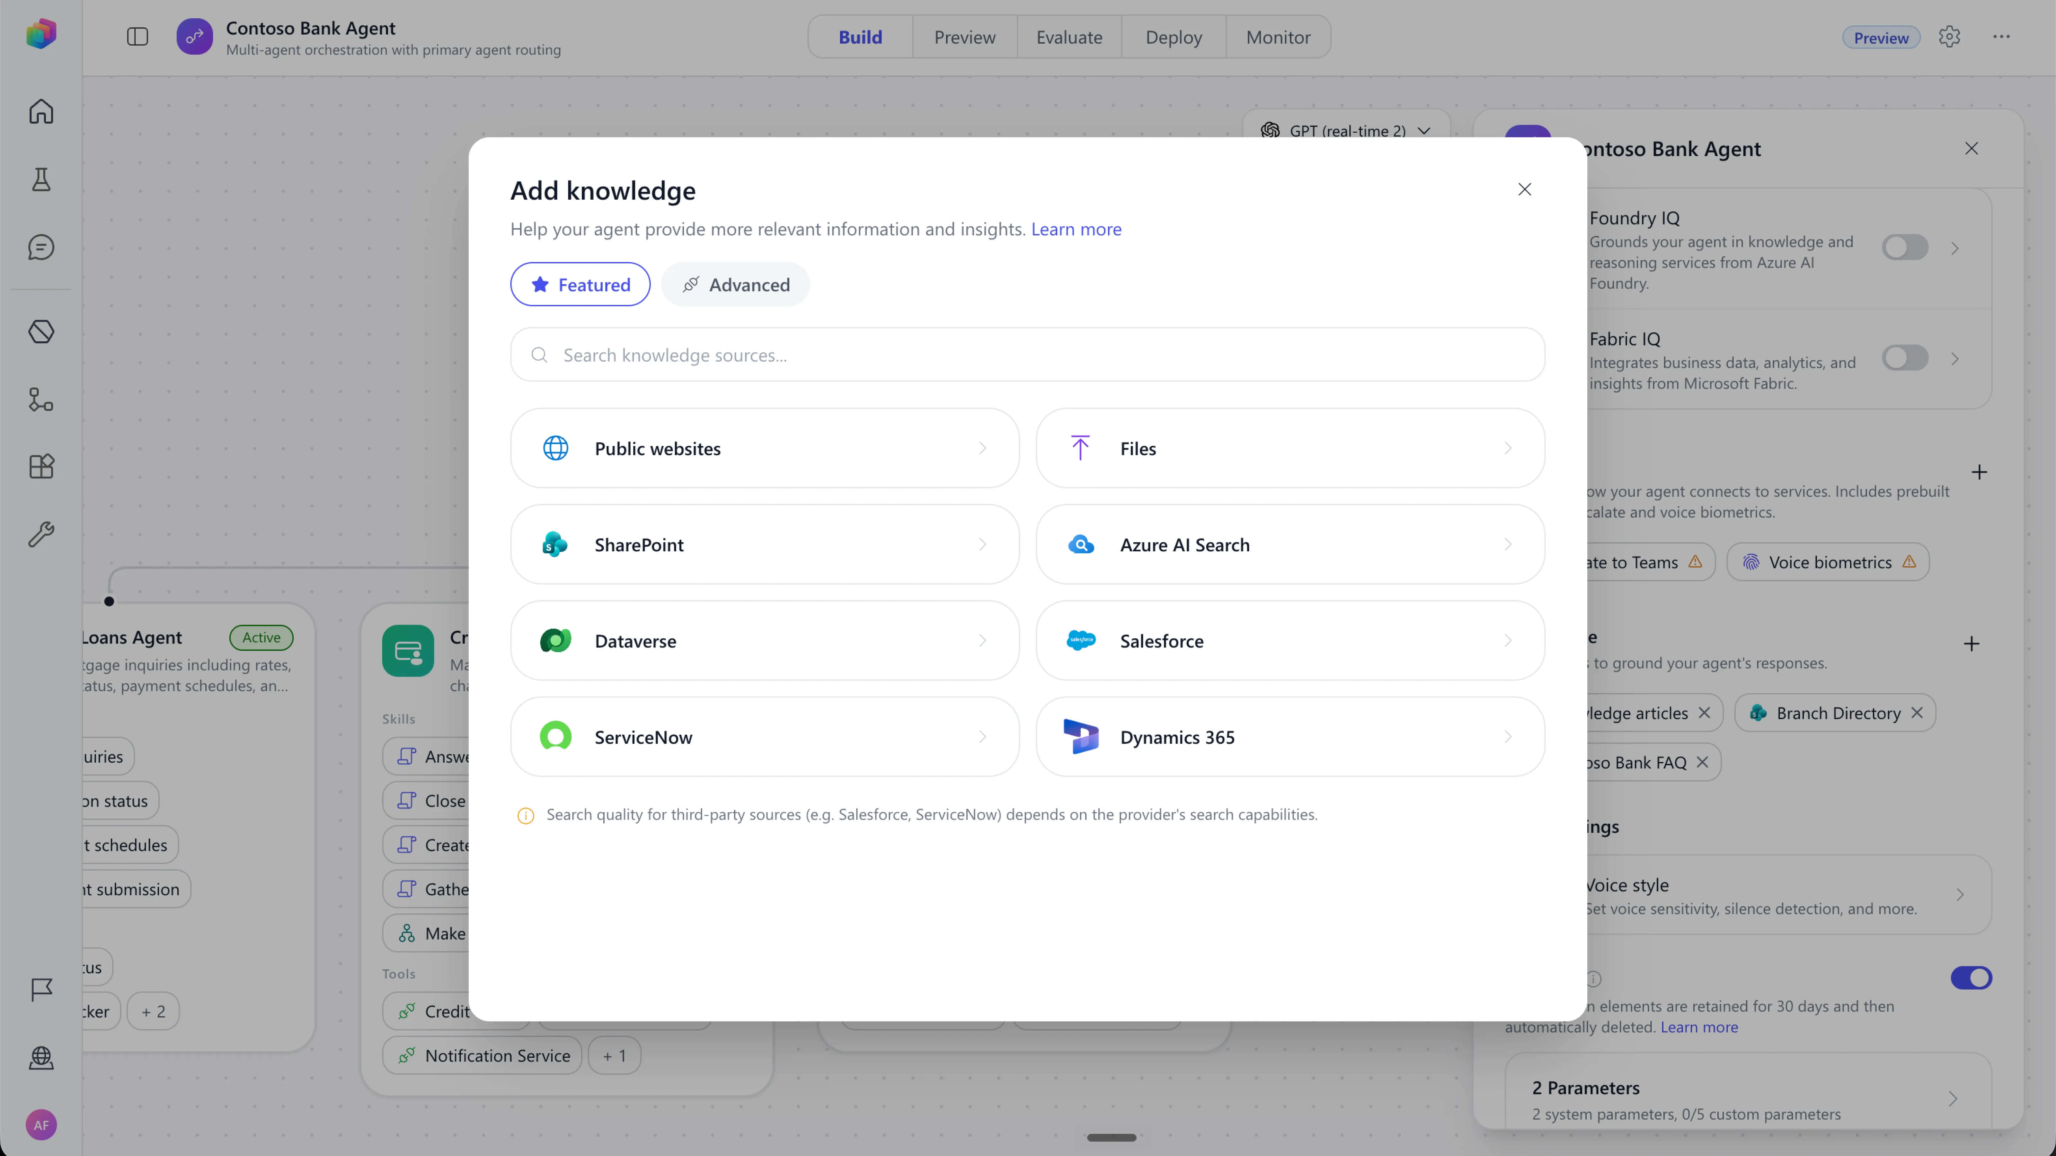Open the GPT (real-time 2) model dropdown
This screenshot has width=2056, height=1156.
(x=1346, y=130)
